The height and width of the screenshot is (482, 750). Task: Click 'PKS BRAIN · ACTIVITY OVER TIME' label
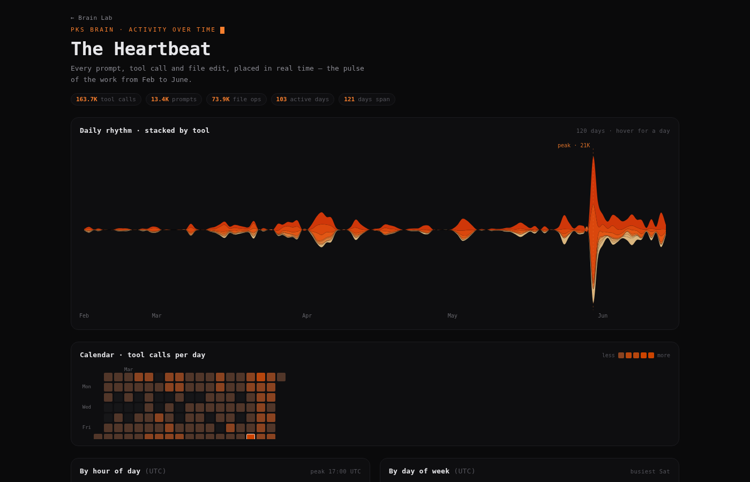click(143, 30)
